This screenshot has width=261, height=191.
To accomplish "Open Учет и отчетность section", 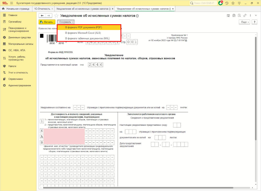I will click(x=18, y=72).
